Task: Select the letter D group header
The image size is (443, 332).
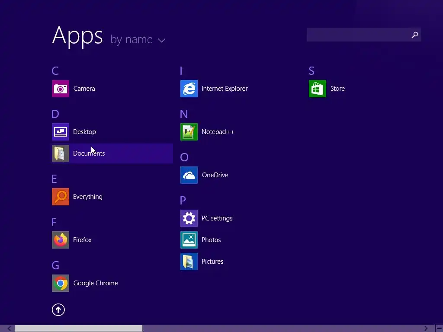Action: point(55,114)
